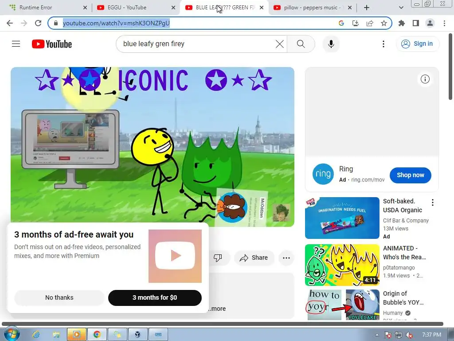Reload the current YouTube page

click(38, 23)
